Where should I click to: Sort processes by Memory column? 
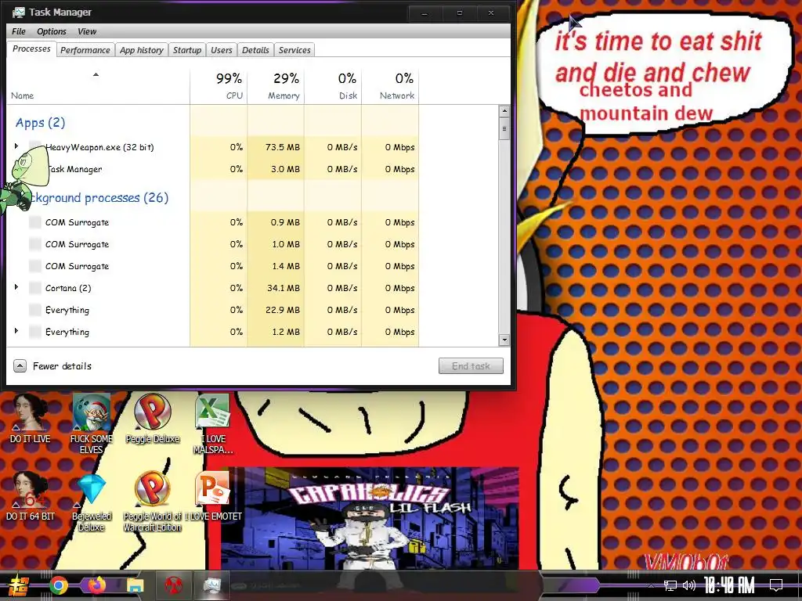click(x=276, y=86)
